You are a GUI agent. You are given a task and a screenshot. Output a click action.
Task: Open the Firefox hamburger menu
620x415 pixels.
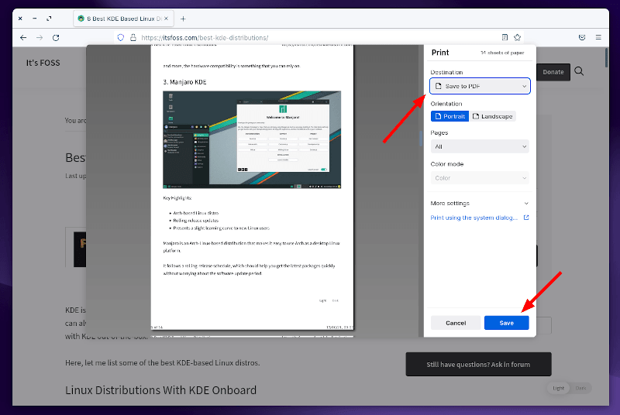click(598, 37)
